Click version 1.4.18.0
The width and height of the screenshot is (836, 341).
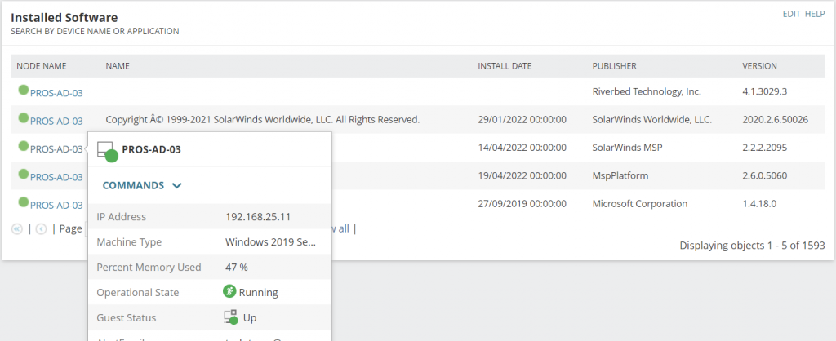760,203
